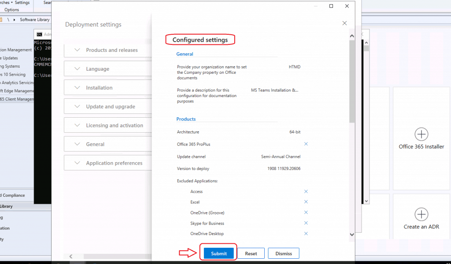The width and height of the screenshot is (451, 264).
Task: Maximize the Office configuration window
Action: tap(331, 6)
